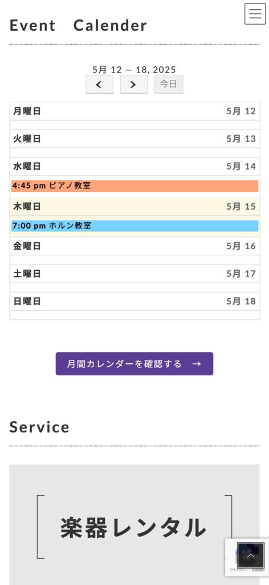Image resolution: width=269 pixels, height=585 pixels.
Task: Open the hamburger menu icon
Action: click(255, 14)
